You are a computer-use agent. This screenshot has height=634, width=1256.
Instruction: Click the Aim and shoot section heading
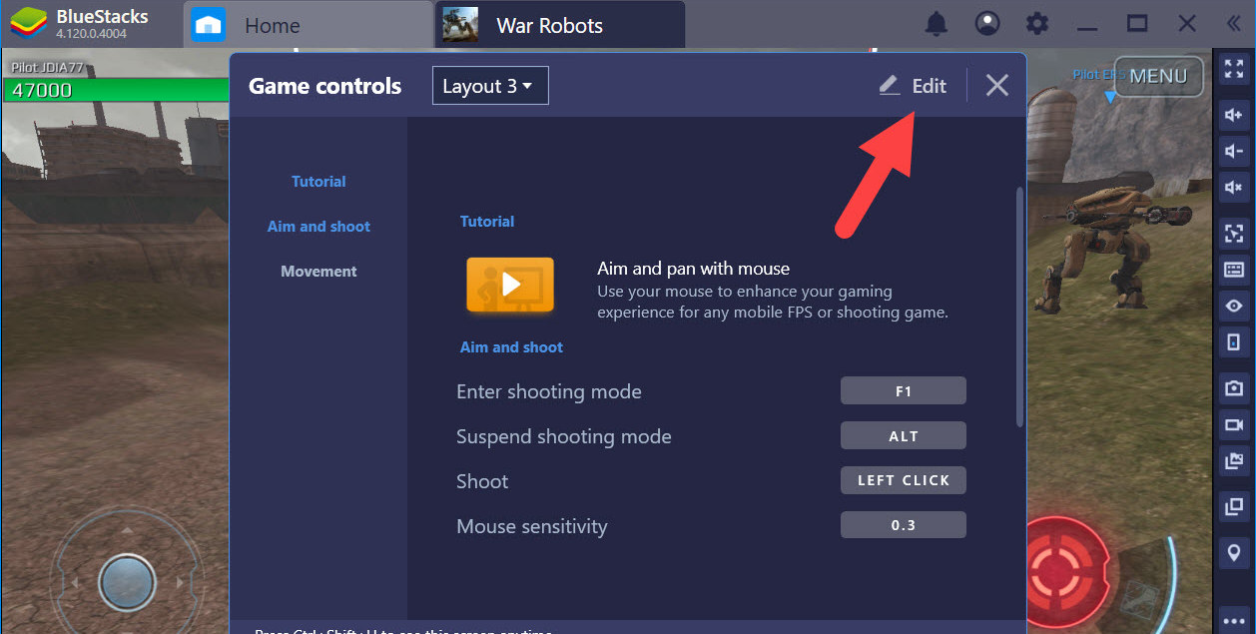(511, 347)
